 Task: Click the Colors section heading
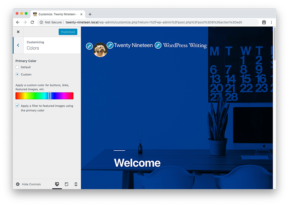(33, 48)
